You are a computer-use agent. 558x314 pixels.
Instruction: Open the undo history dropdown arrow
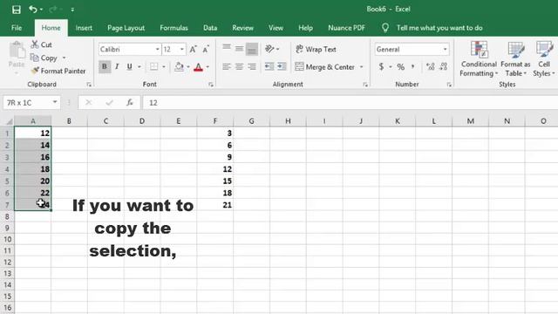tap(42, 10)
